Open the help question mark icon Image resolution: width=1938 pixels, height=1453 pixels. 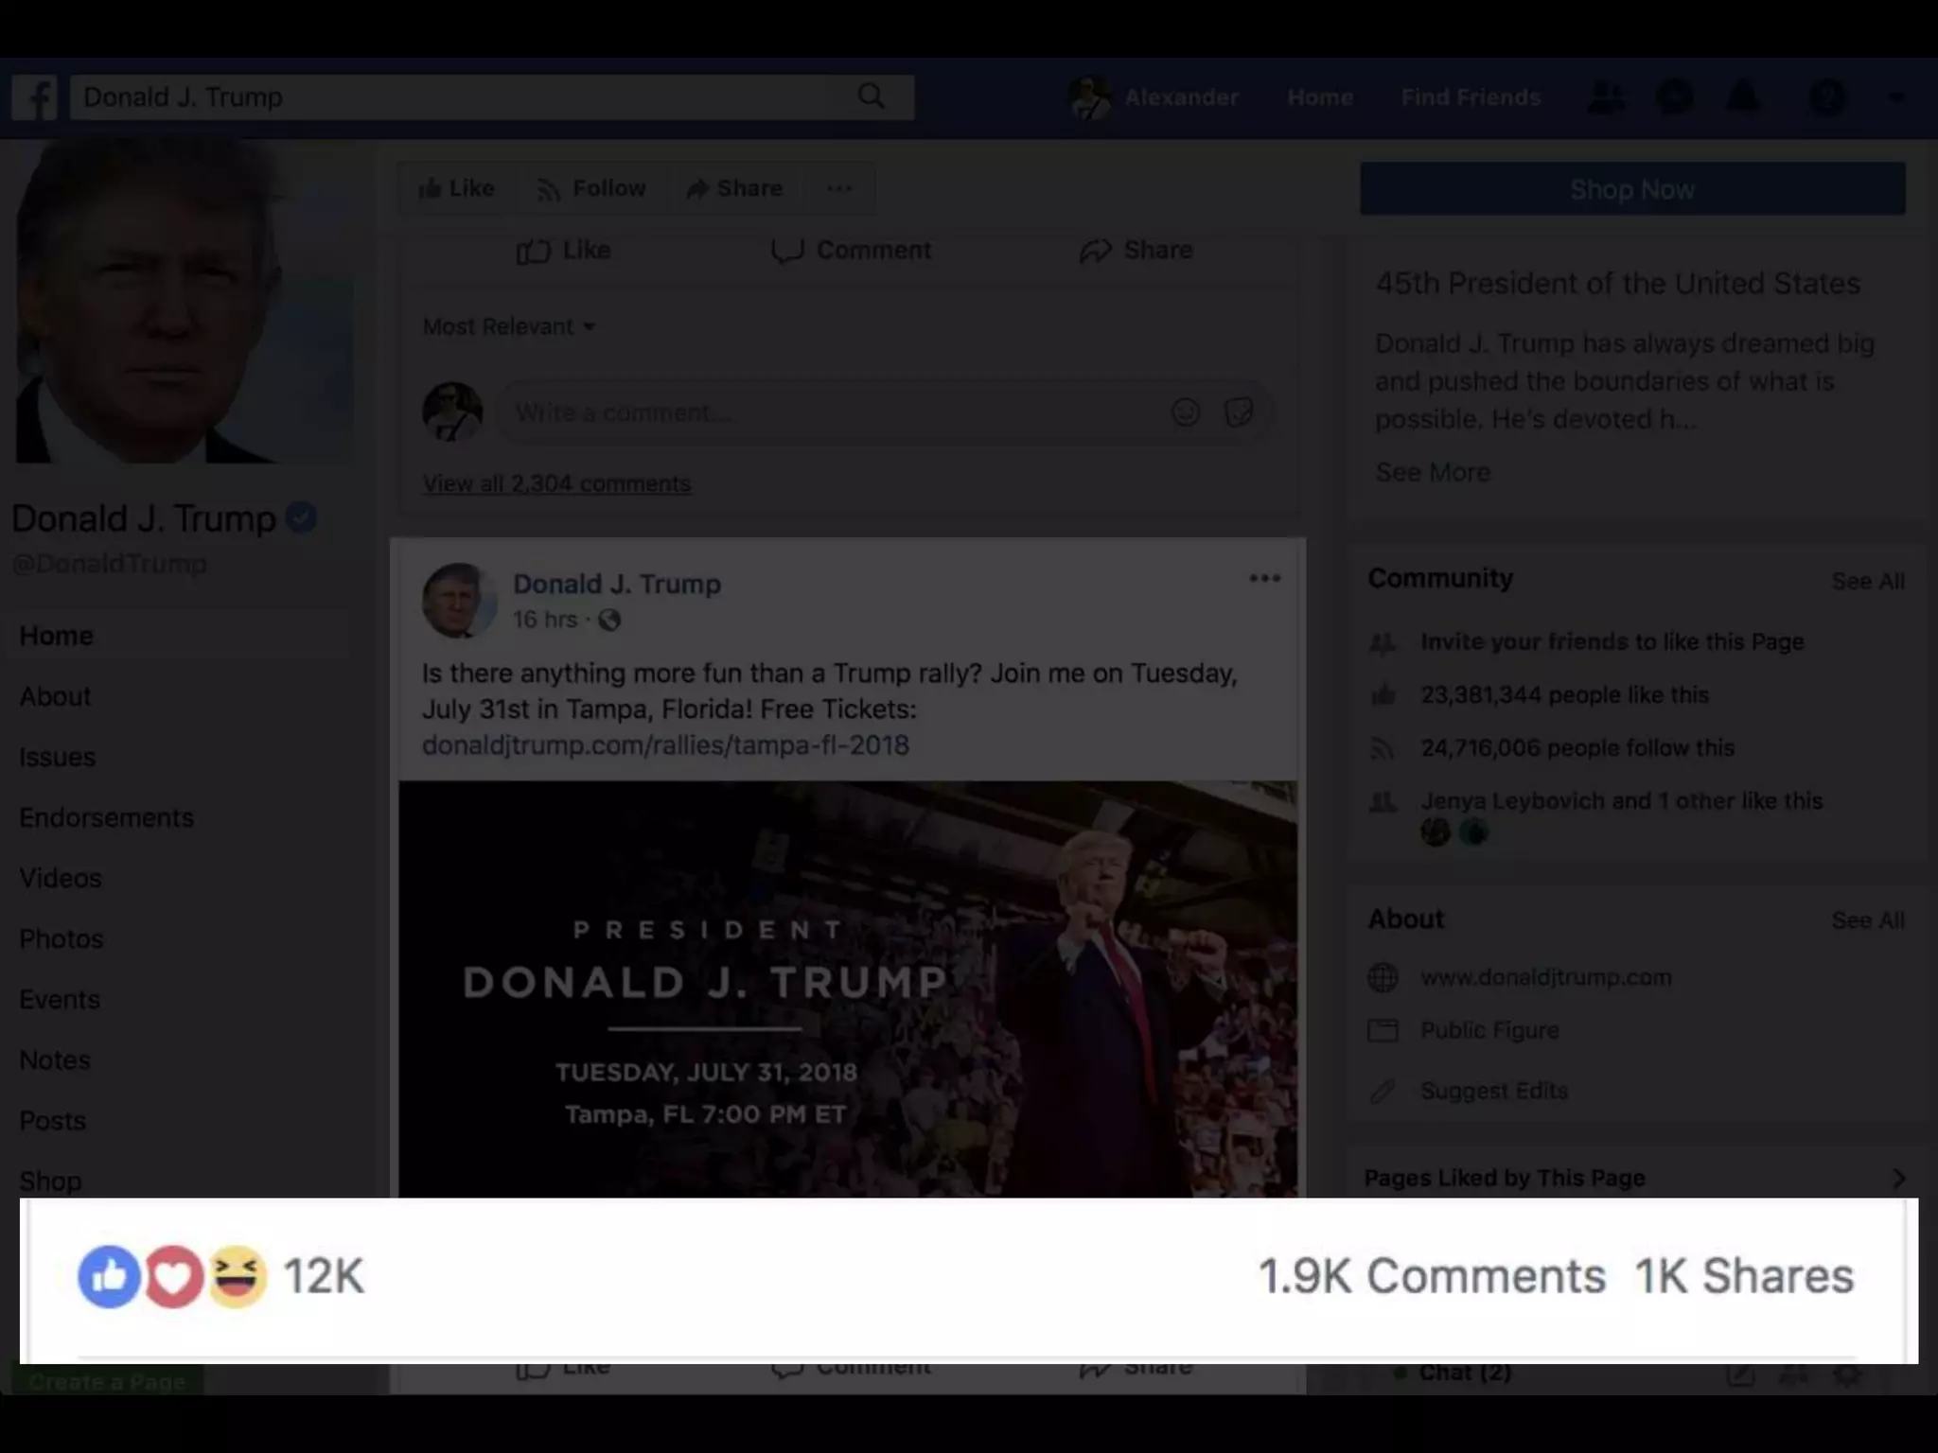pos(1827,97)
